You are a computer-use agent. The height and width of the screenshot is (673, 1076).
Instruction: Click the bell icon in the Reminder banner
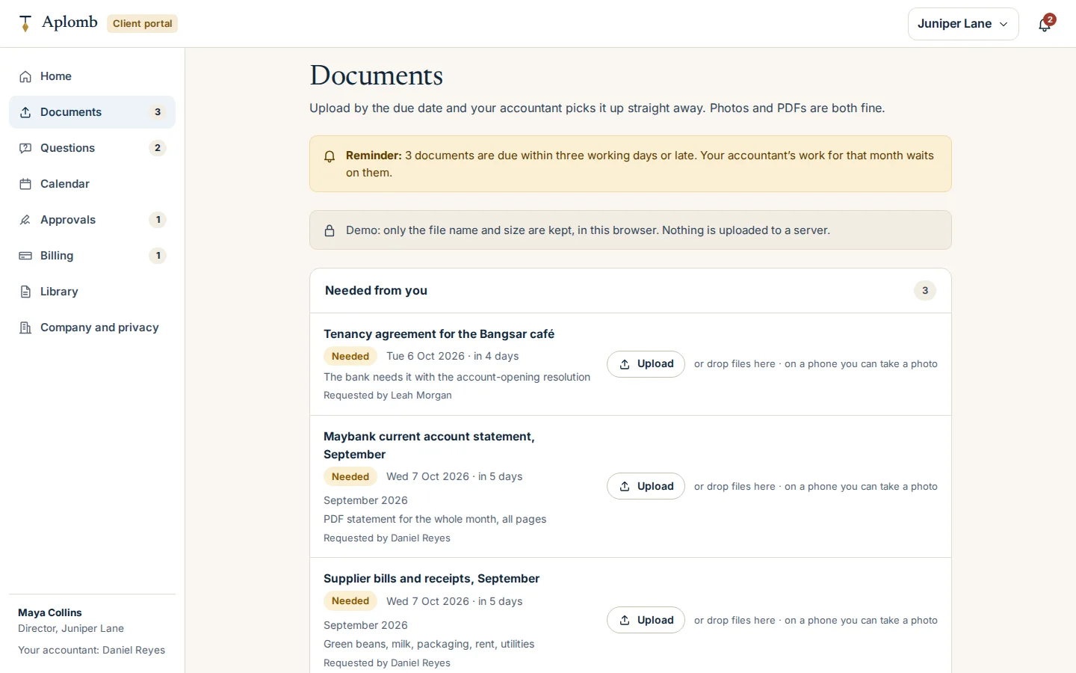(x=330, y=156)
